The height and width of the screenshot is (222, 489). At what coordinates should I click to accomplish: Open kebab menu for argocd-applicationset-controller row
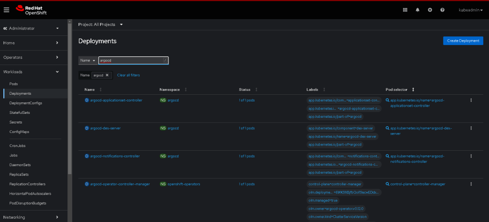pos(471,100)
